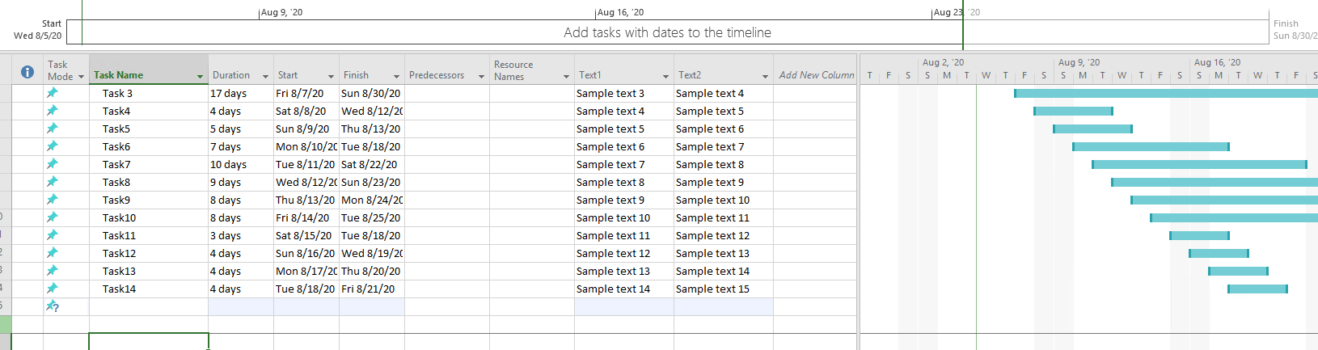Select the Predecessors column header

tap(437, 75)
